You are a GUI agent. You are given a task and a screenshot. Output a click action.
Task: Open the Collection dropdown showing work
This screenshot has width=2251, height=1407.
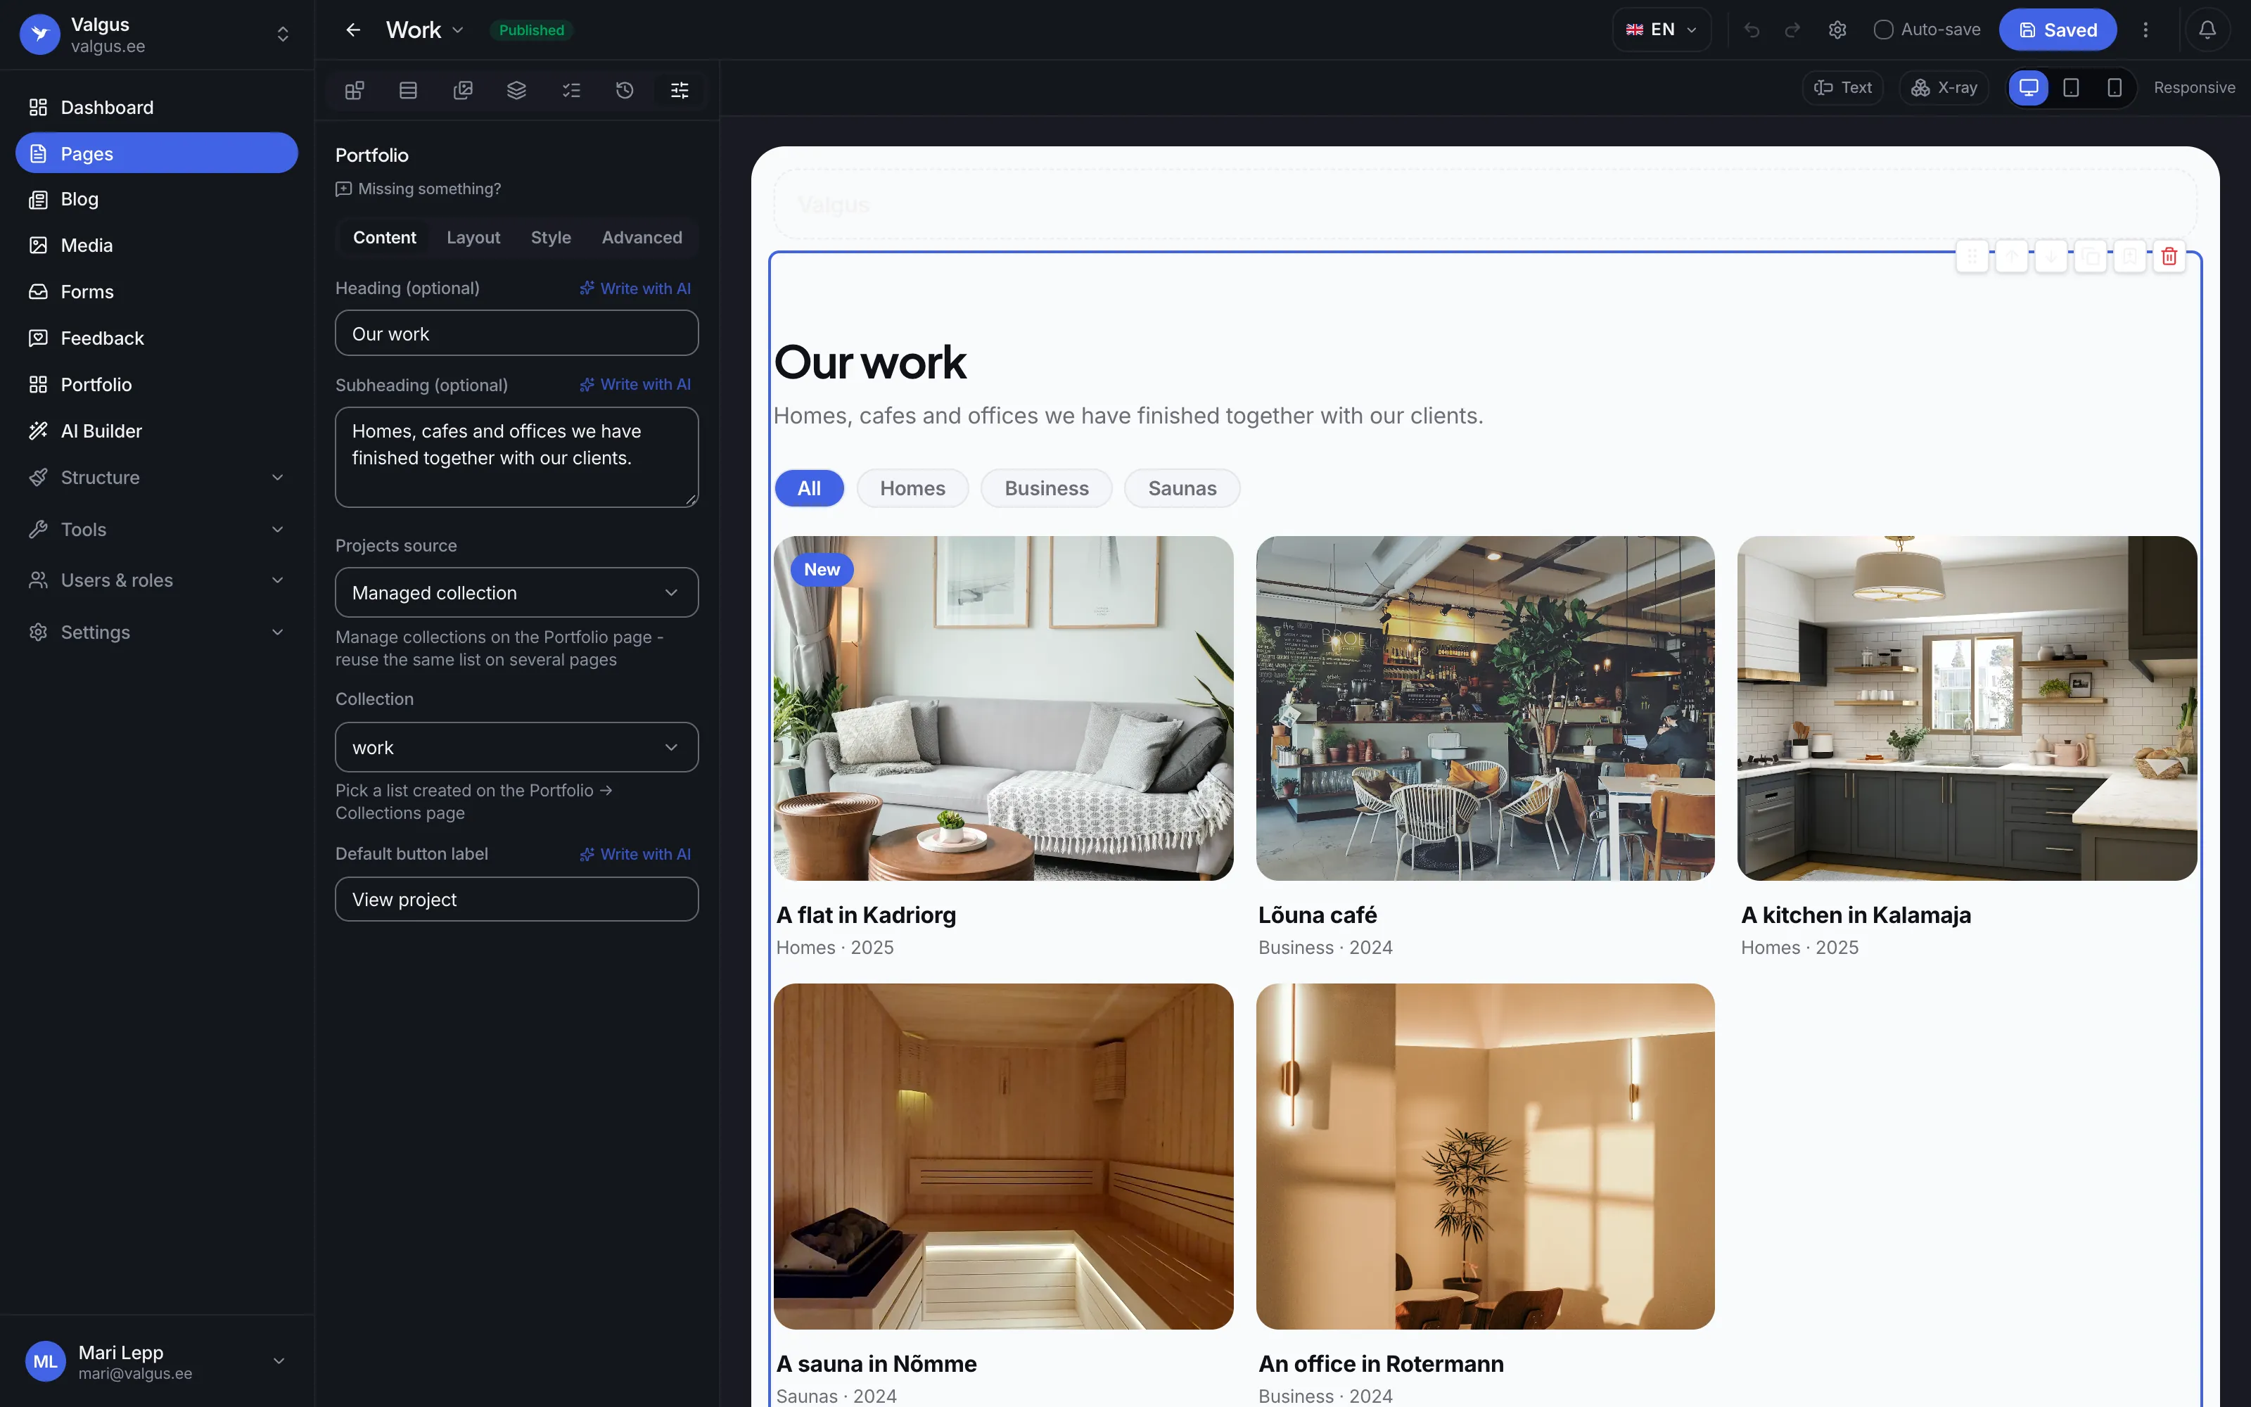(x=516, y=747)
